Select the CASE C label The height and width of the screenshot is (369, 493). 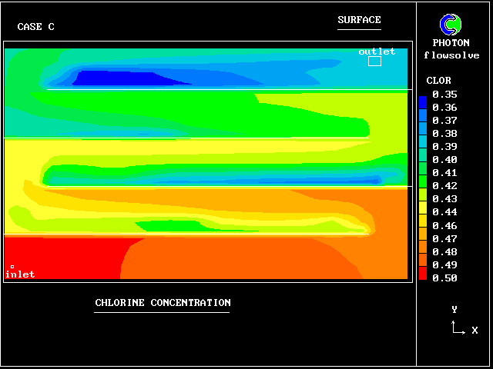click(35, 27)
